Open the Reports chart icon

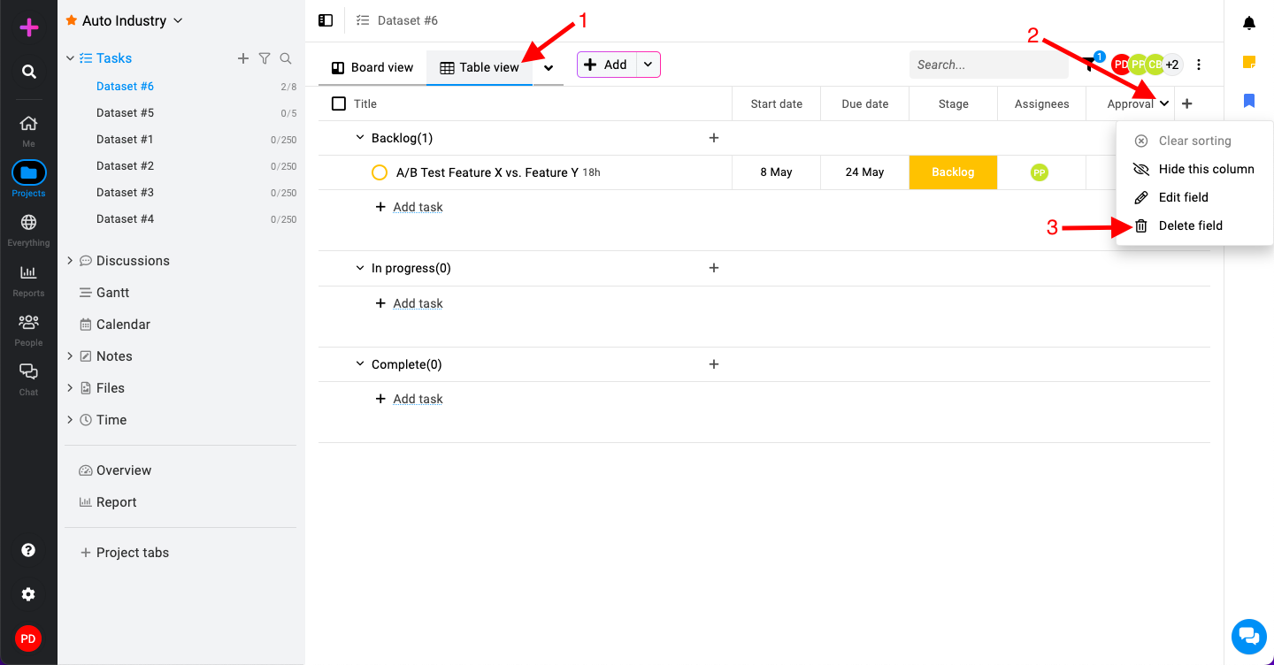coord(28,272)
